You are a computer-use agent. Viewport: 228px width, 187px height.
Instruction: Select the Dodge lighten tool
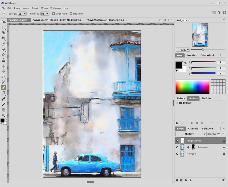[x=3, y=76]
